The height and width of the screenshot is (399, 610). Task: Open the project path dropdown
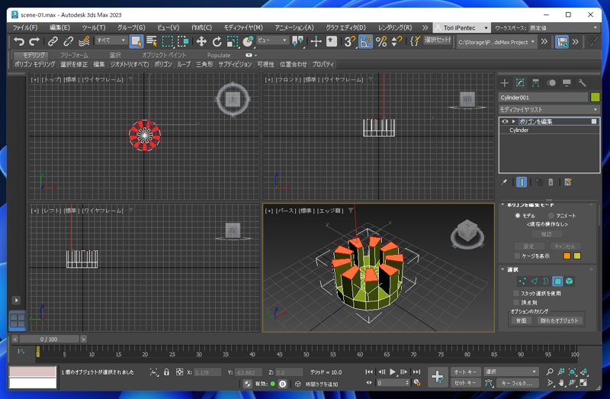click(x=496, y=42)
